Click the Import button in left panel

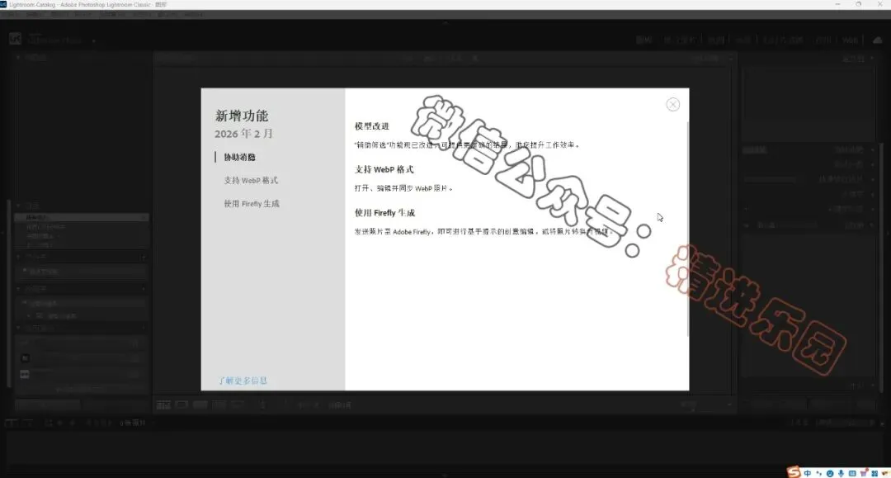48,405
